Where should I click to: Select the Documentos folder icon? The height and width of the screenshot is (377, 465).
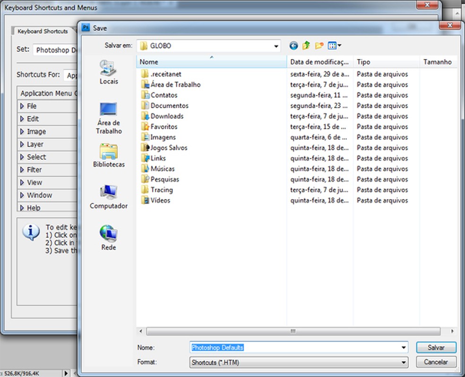pyautogui.click(x=145, y=105)
